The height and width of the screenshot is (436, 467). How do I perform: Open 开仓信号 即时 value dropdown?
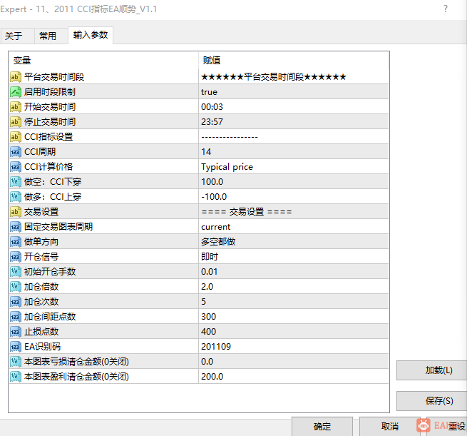pos(293,257)
